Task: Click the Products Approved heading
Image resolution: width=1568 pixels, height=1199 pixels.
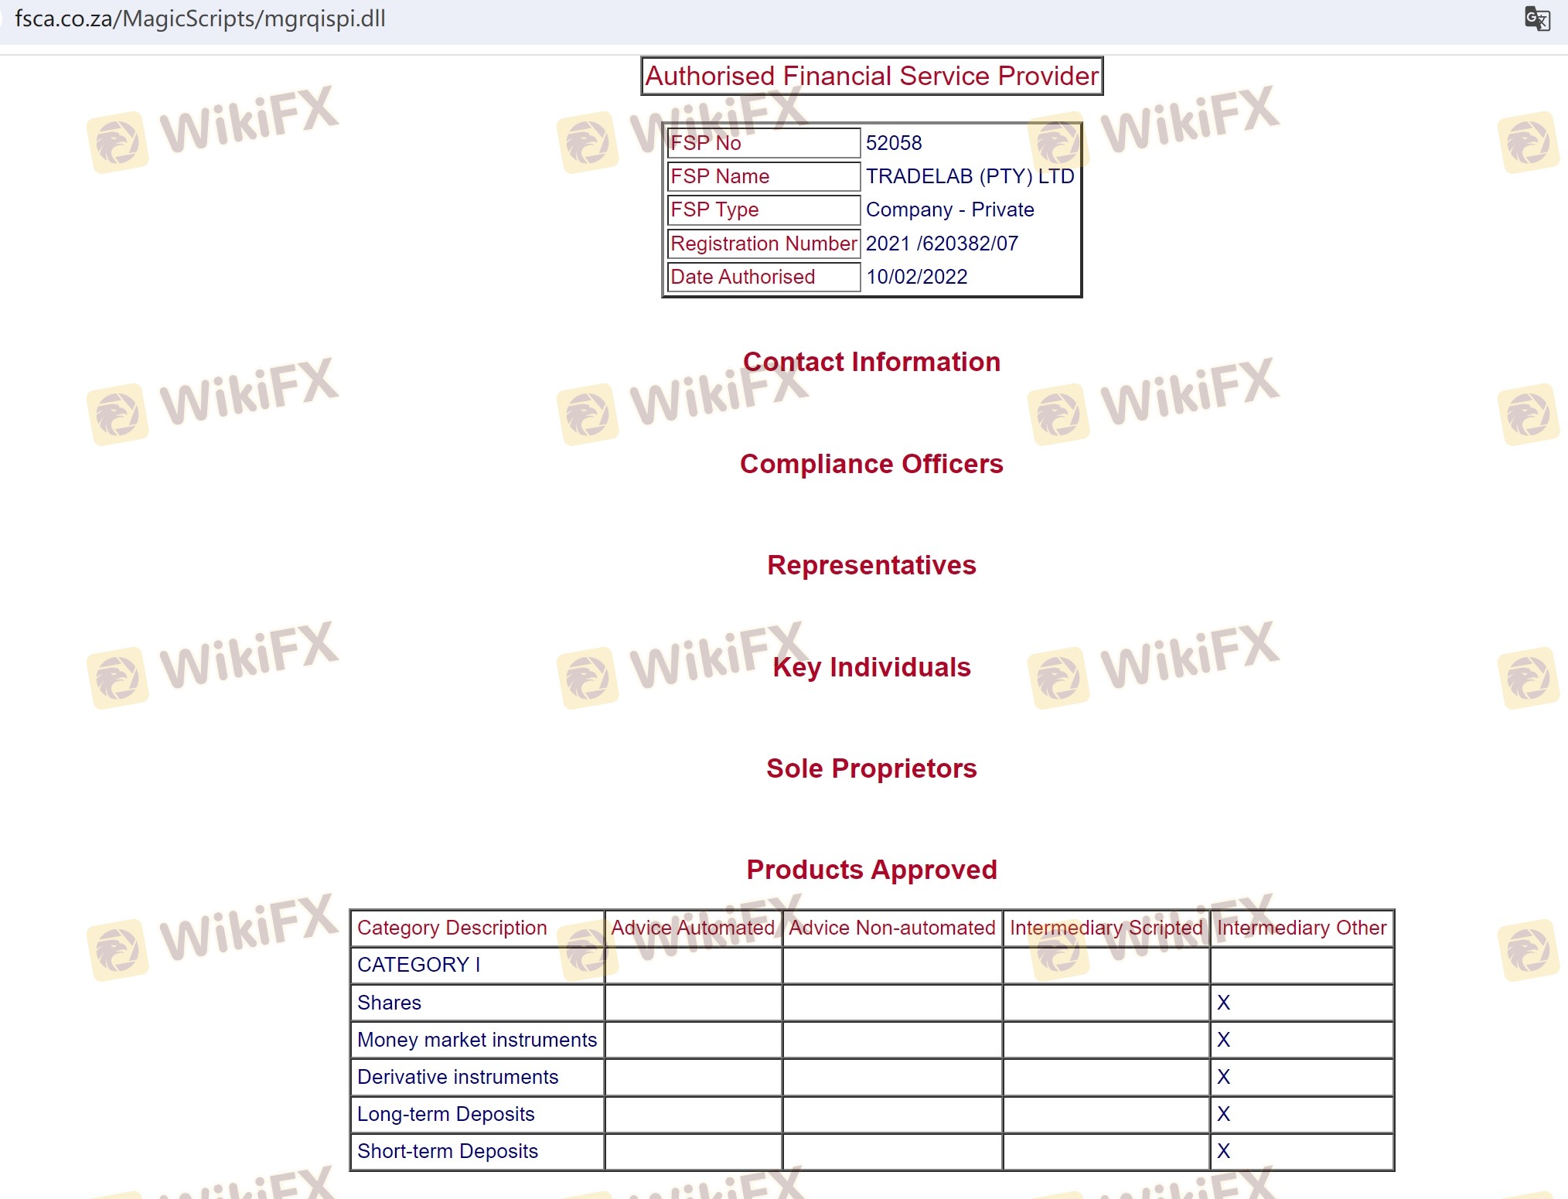Action: tap(871, 870)
